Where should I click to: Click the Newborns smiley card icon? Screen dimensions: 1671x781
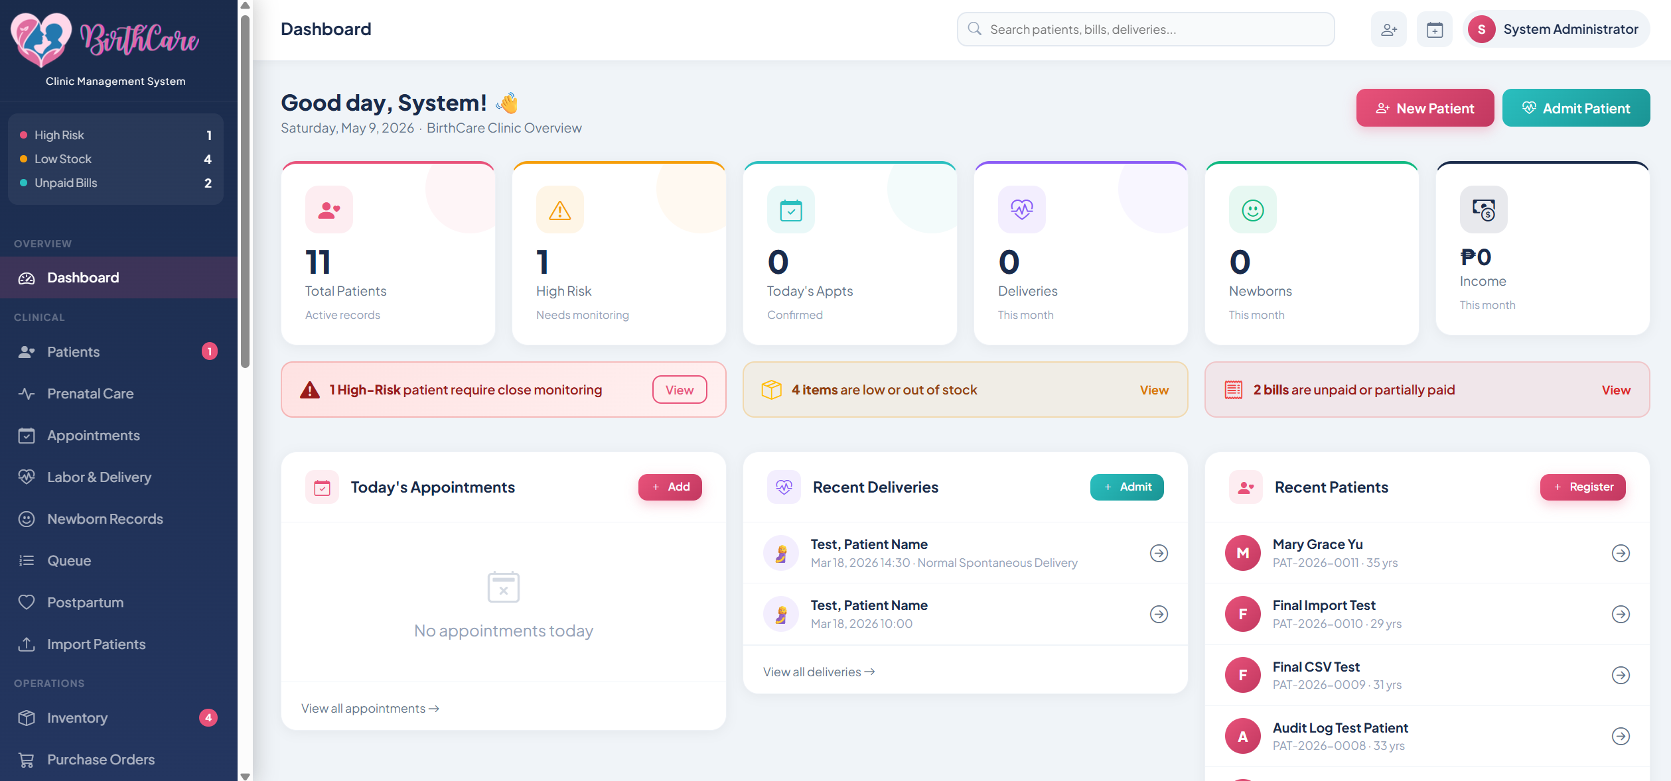(1252, 210)
